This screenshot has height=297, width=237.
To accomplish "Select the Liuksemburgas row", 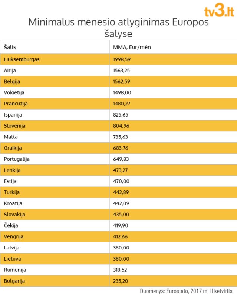I will (119, 59).
